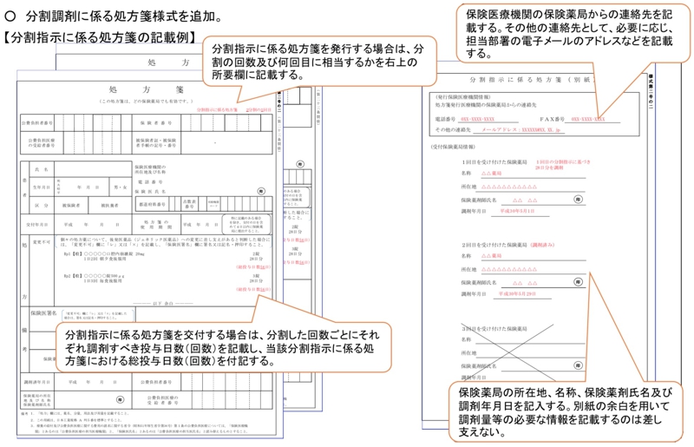Click the seal mark in 1回目 保険薬剤師氏名 row
Viewport: 694px width, 447px height.
tap(578, 200)
